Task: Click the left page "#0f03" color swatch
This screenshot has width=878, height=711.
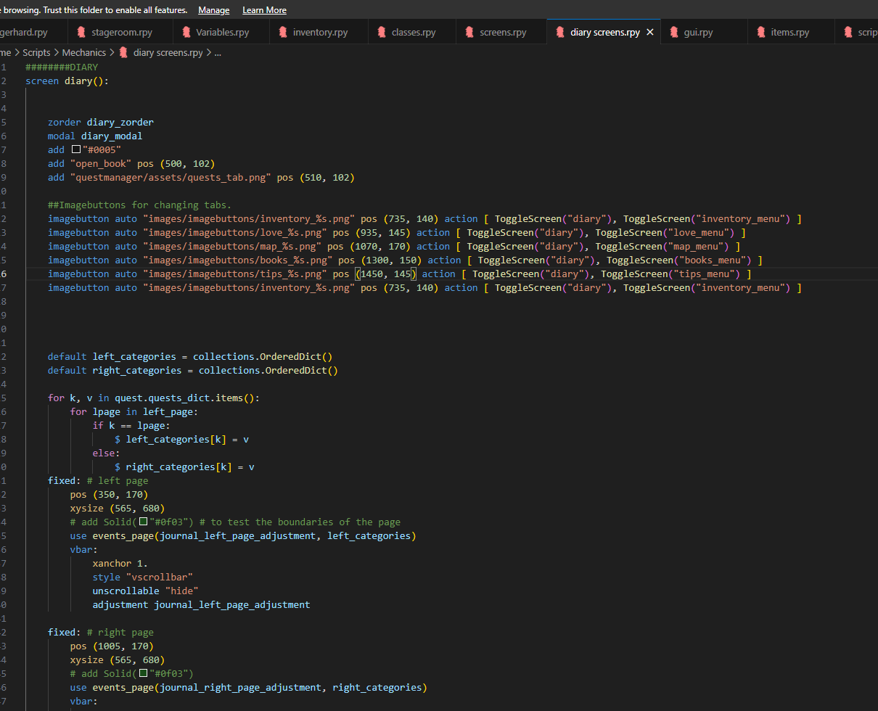Action: tap(144, 522)
